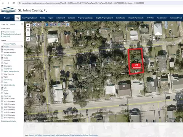Click the blue C toolbar icon

tap(47, 24)
